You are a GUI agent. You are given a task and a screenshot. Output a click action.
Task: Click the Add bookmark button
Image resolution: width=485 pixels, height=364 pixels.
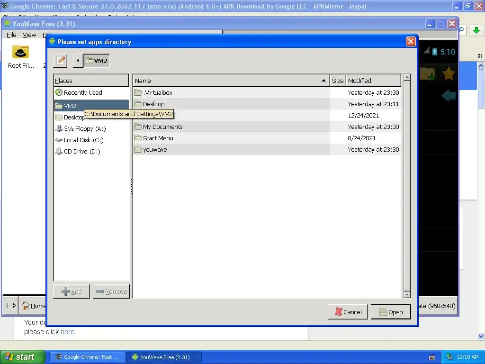click(x=72, y=291)
